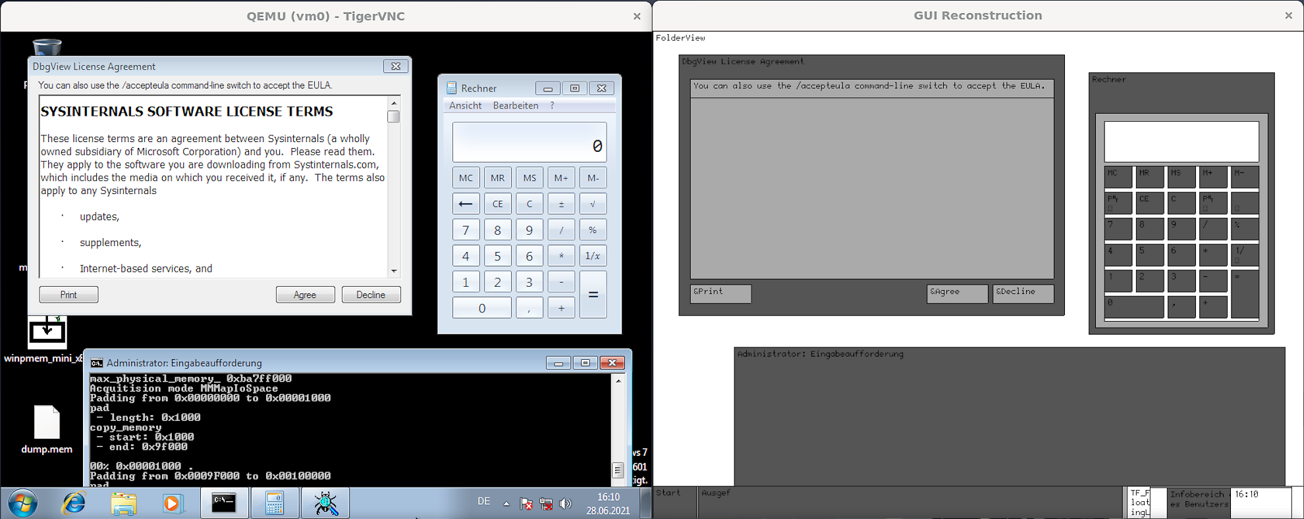
Task: Click digit 1 on the QEMU calculator
Action: click(x=466, y=282)
